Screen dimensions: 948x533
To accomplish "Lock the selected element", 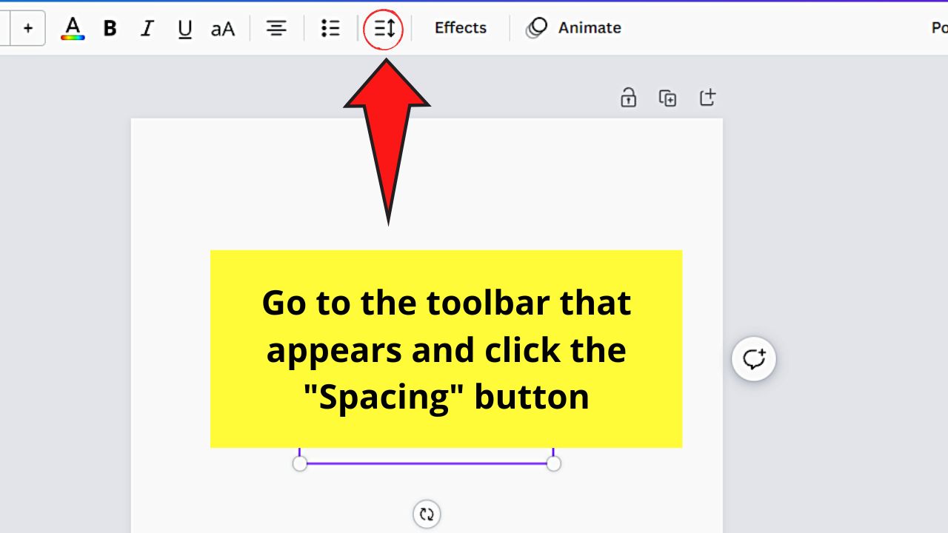I will pyautogui.click(x=628, y=97).
